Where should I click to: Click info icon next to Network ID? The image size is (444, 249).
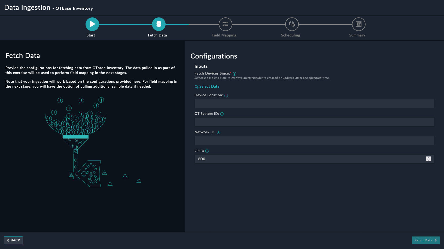tap(218, 133)
